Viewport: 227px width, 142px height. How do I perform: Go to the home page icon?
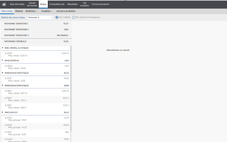(4, 4)
